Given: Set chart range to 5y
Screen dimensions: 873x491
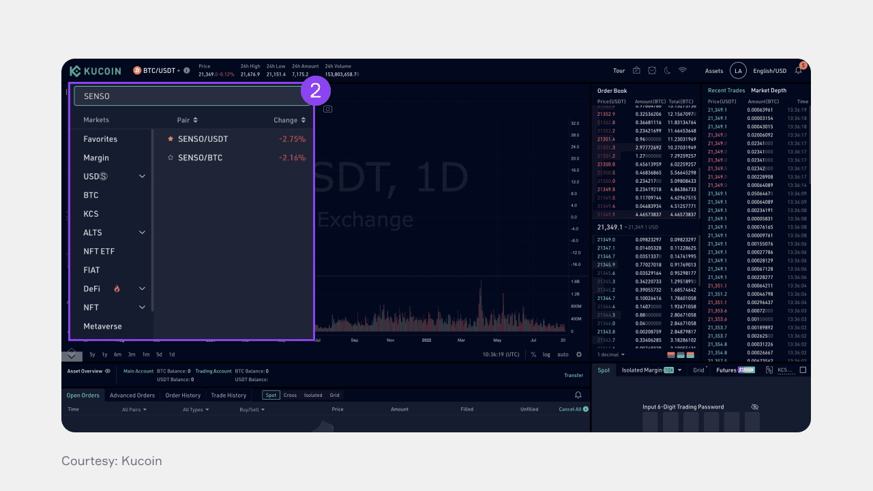Looking at the screenshot, I should point(92,355).
